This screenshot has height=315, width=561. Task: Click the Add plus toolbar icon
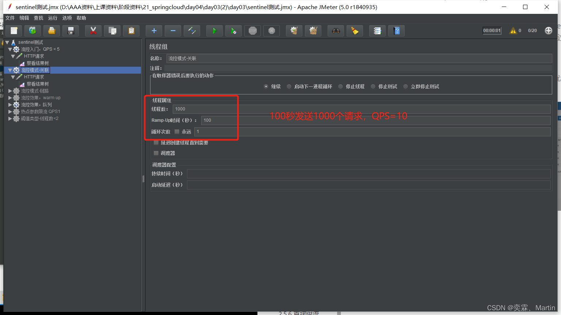tap(154, 31)
